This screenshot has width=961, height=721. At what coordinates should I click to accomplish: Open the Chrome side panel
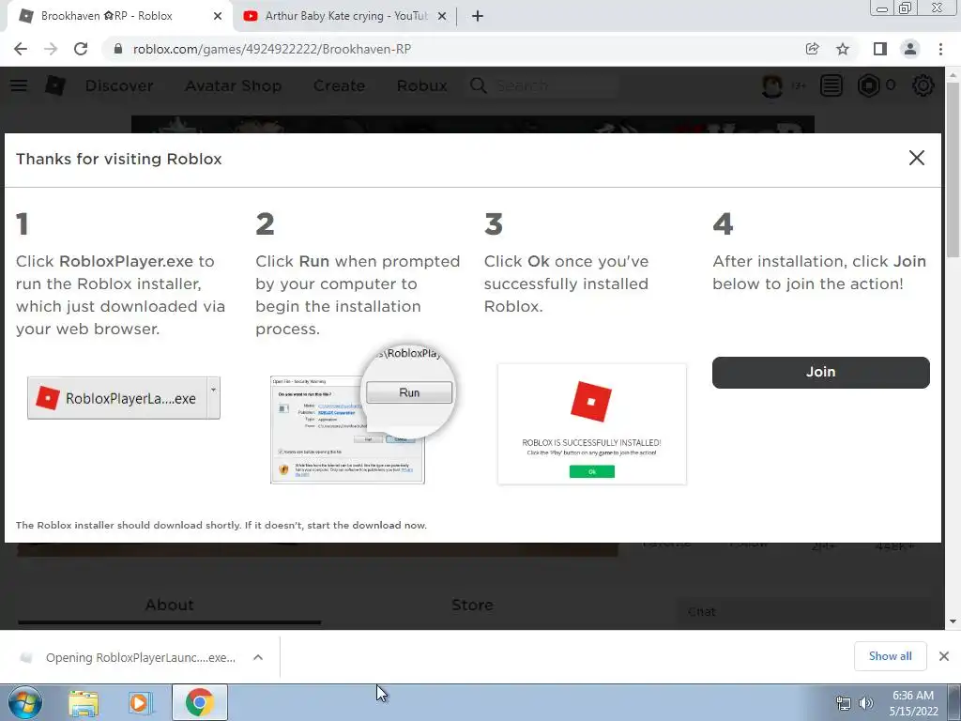[880, 49]
